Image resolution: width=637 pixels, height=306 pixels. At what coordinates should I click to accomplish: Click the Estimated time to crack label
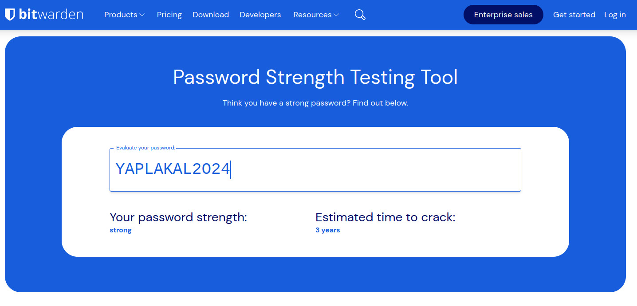[385, 217]
